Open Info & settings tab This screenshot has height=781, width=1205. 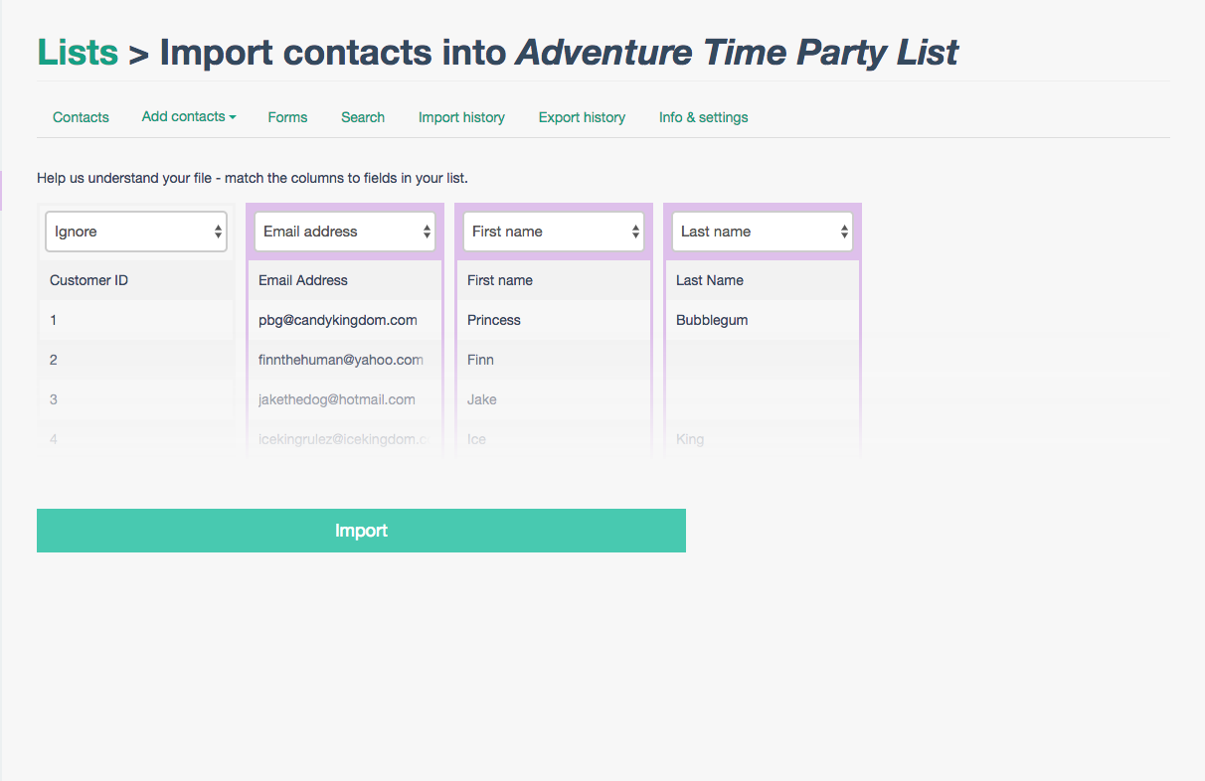coord(703,117)
